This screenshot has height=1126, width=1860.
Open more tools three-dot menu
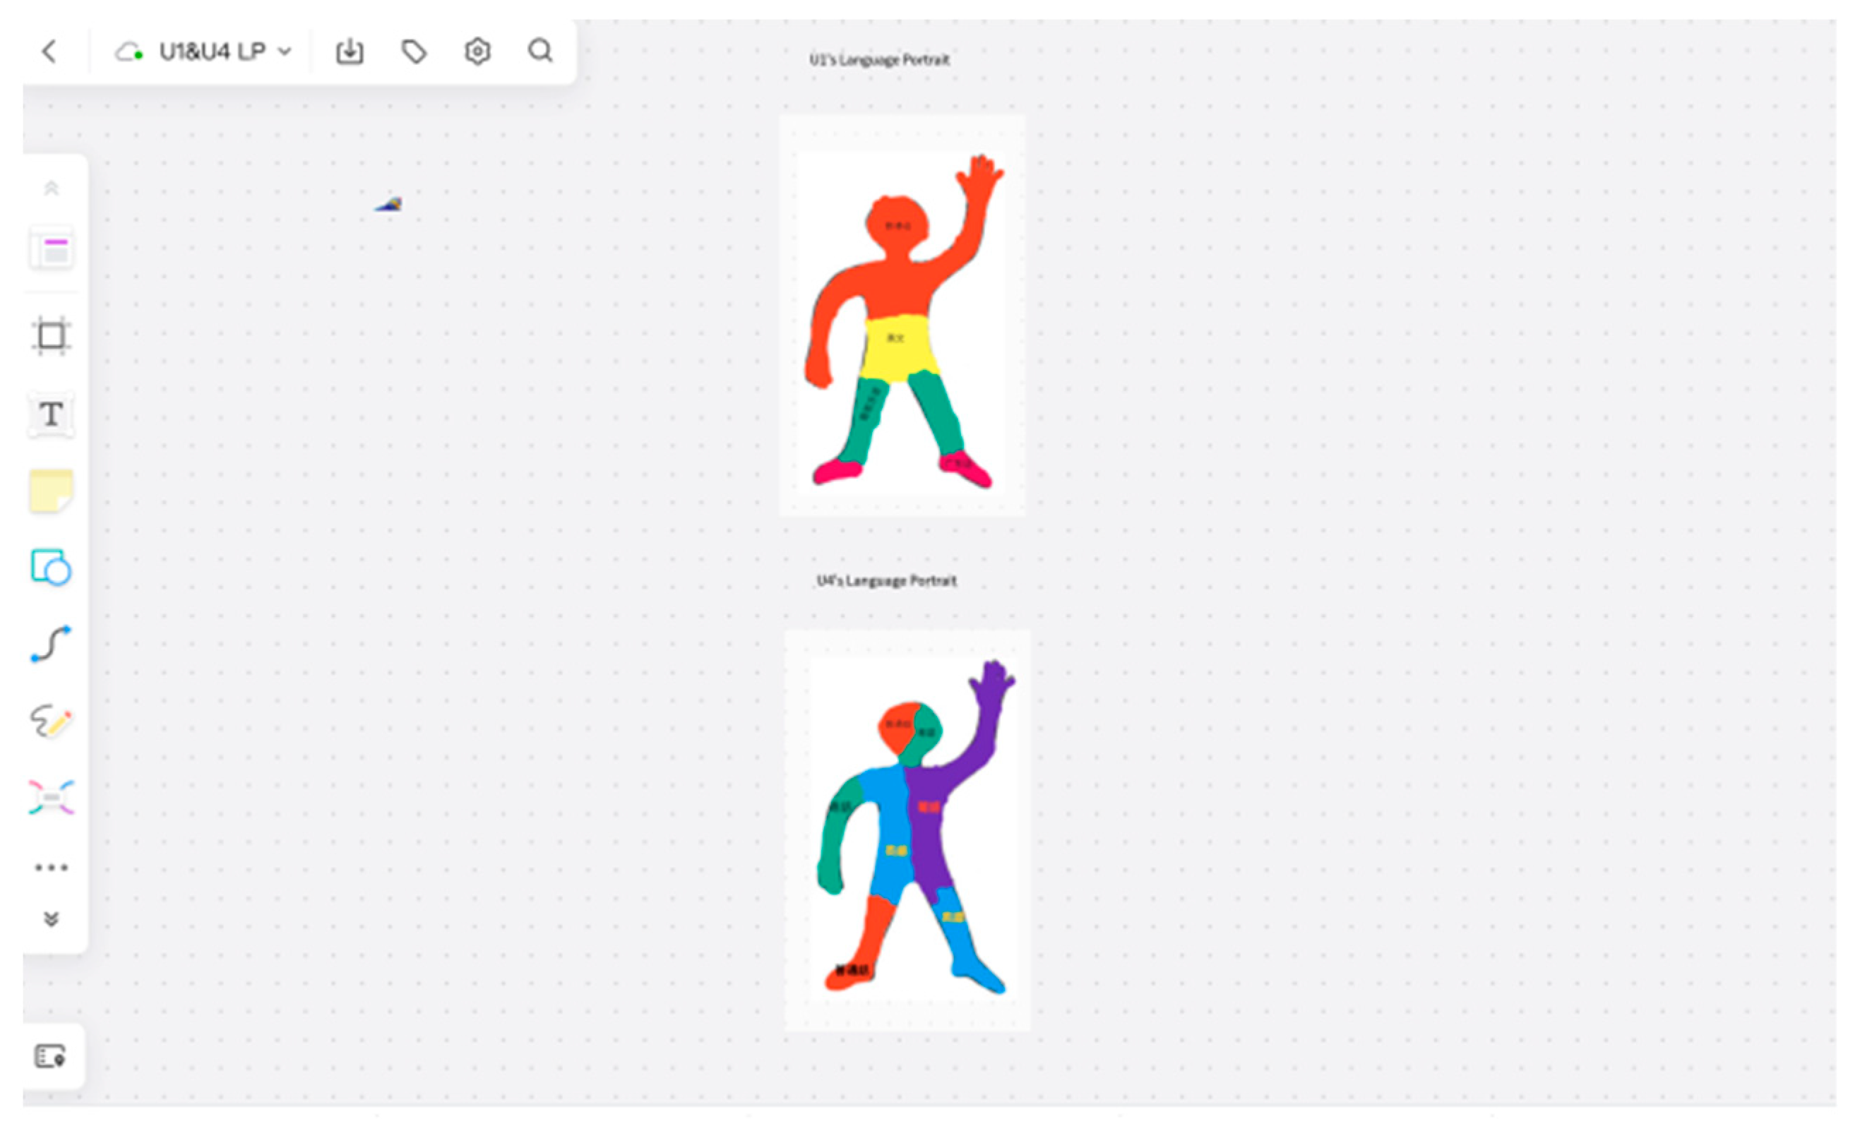52,867
